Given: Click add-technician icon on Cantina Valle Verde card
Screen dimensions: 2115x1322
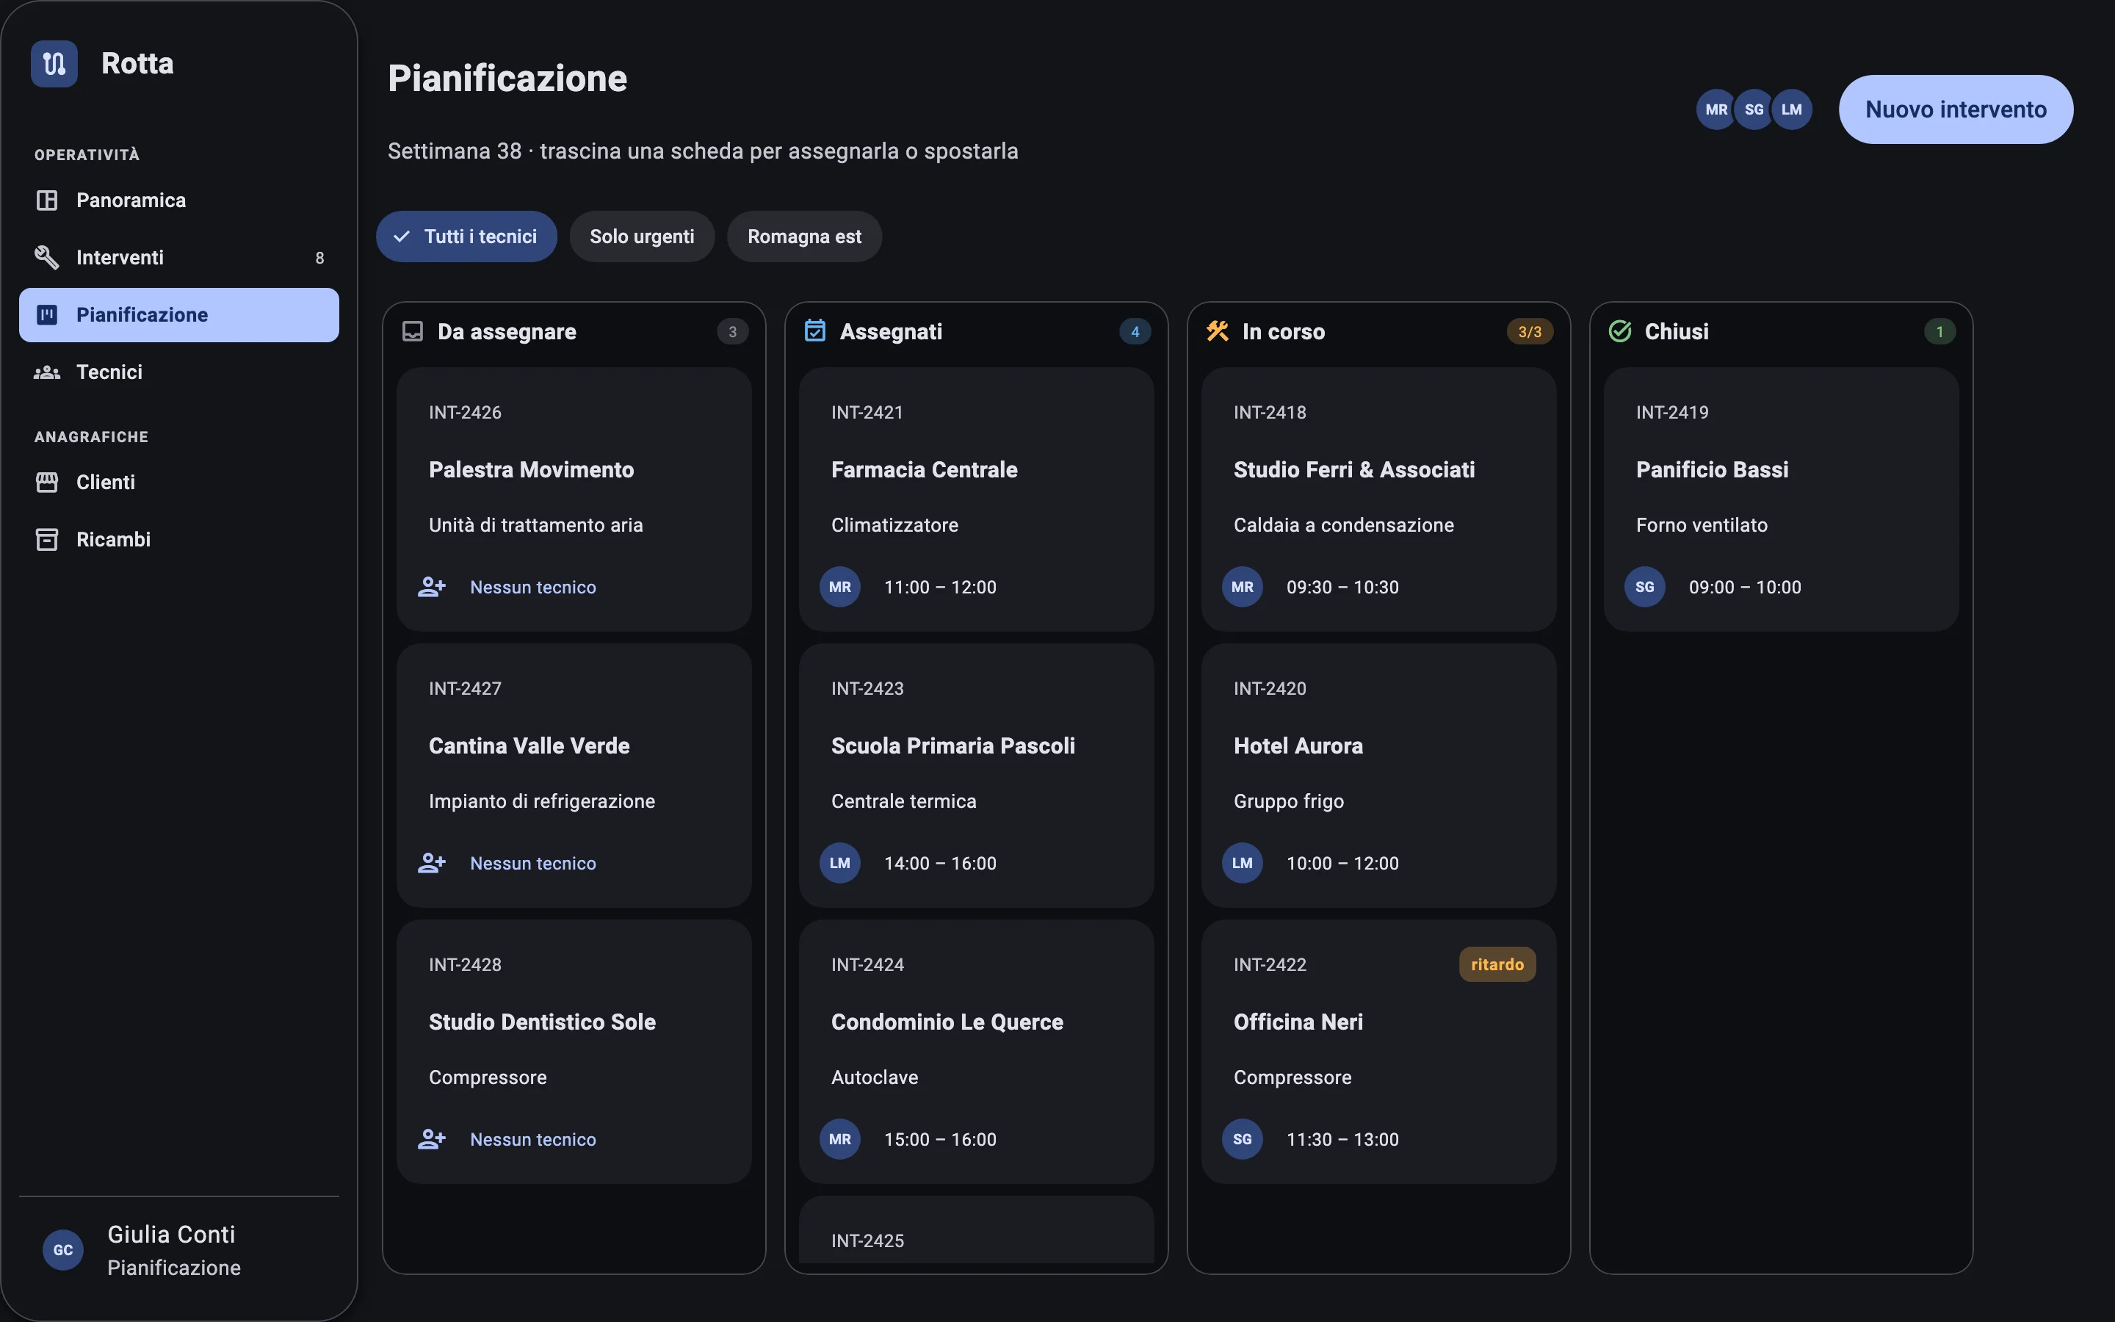Looking at the screenshot, I should 432,863.
